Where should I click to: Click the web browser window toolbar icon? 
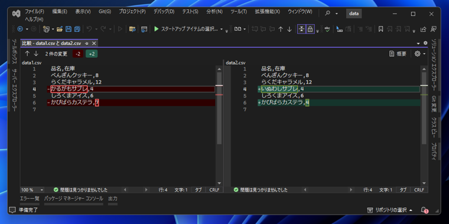tap(144, 29)
